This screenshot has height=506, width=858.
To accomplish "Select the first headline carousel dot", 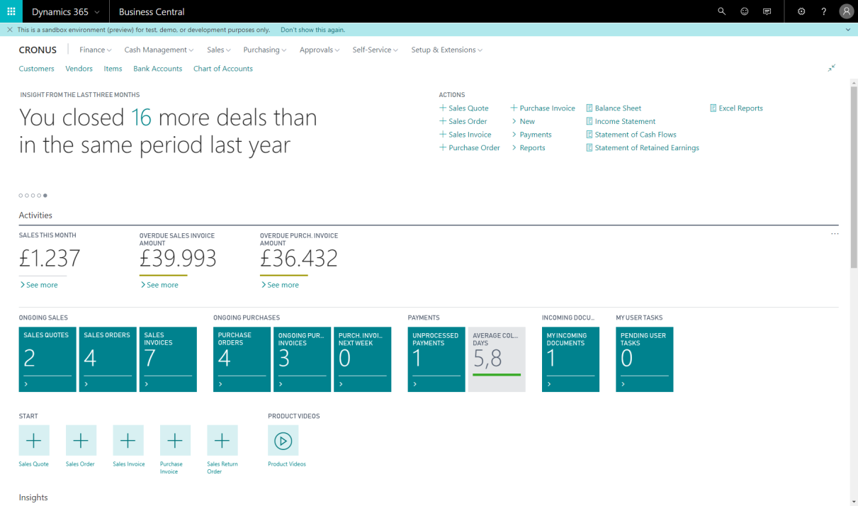I will [21, 196].
